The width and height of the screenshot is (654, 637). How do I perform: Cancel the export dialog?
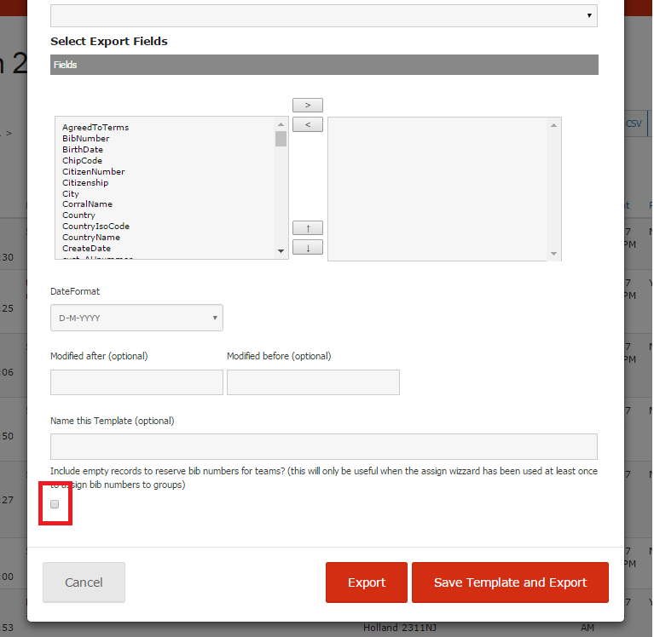(x=84, y=582)
